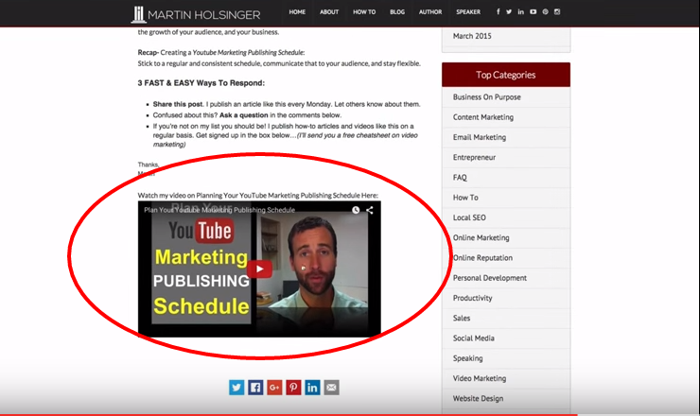Open Instagram profile icon in header
This screenshot has height=416, width=700.
click(x=557, y=12)
